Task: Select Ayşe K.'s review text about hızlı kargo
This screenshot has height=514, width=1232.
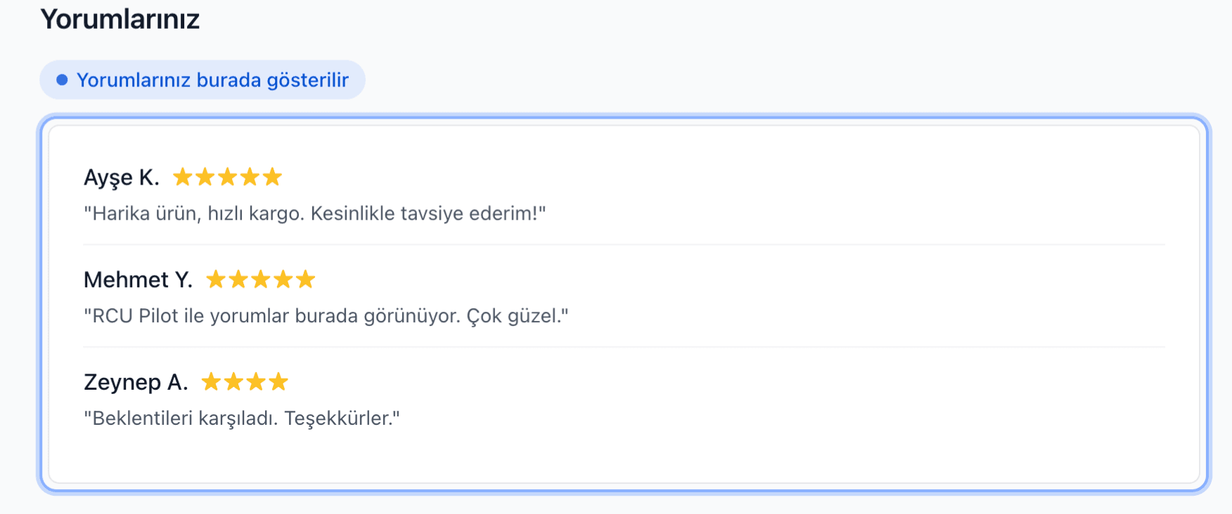Action: pyautogui.click(x=314, y=213)
